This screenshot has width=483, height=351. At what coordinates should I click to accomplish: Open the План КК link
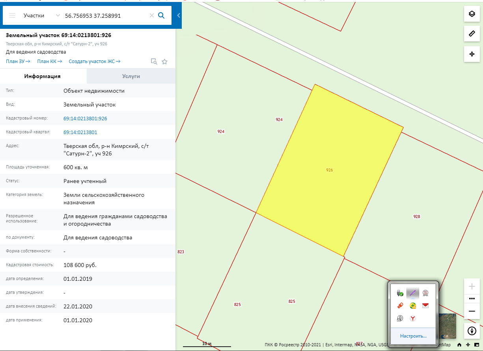coord(50,61)
